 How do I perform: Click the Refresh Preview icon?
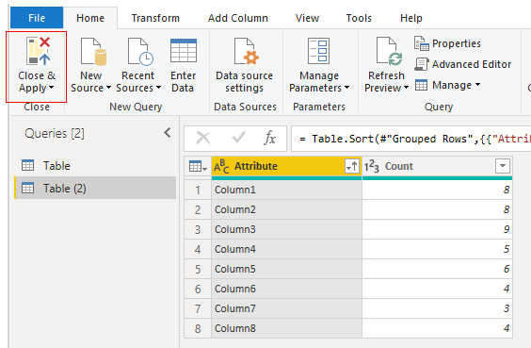click(389, 51)
